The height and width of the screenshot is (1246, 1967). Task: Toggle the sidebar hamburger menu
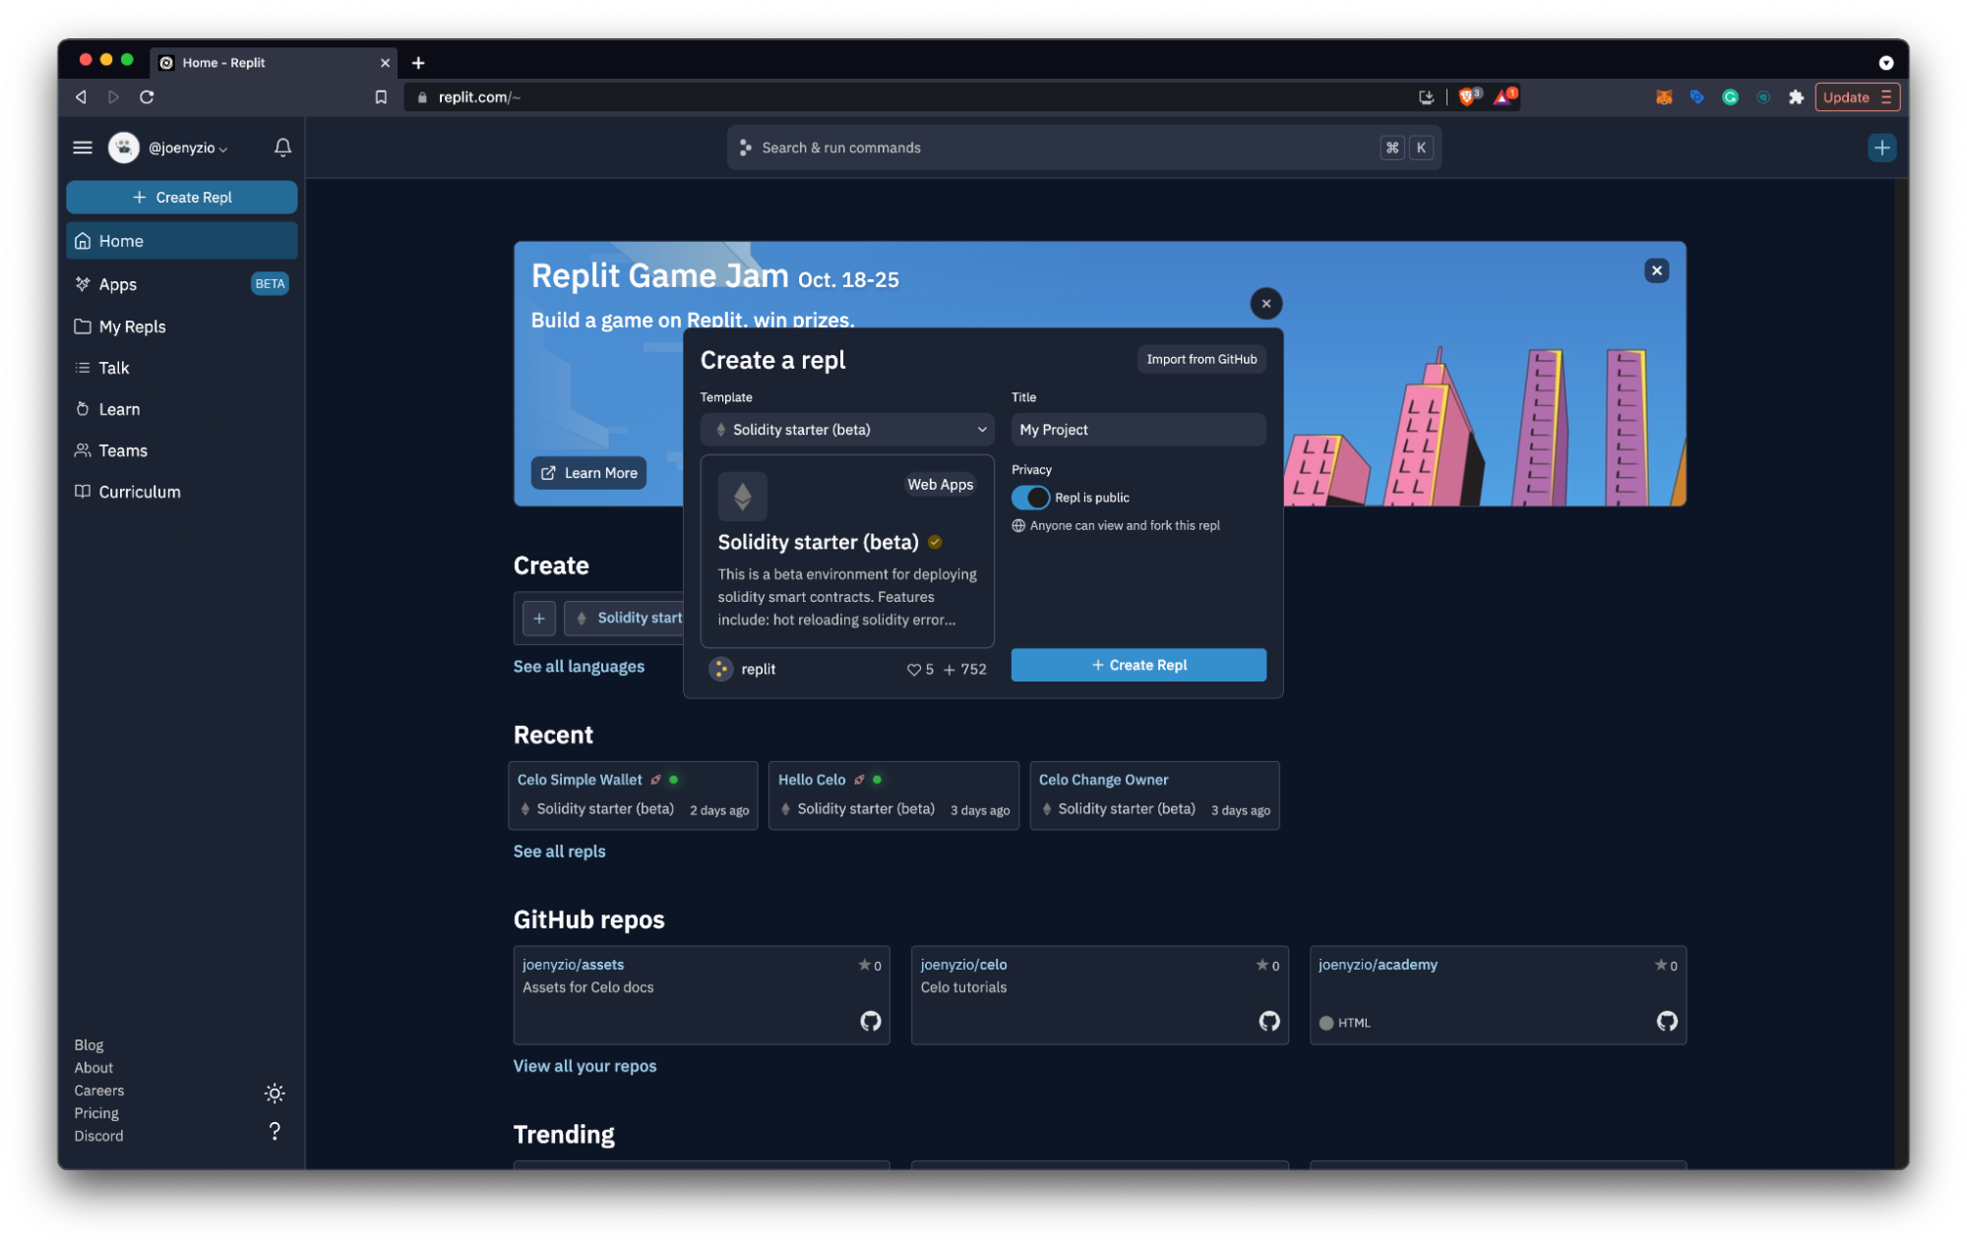coord(83,148)
